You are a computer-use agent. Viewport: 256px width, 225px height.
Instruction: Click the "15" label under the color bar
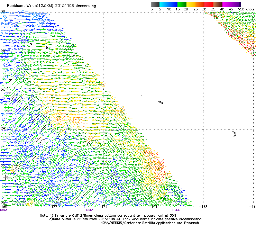pyautogui.click(x=177, y=9)
